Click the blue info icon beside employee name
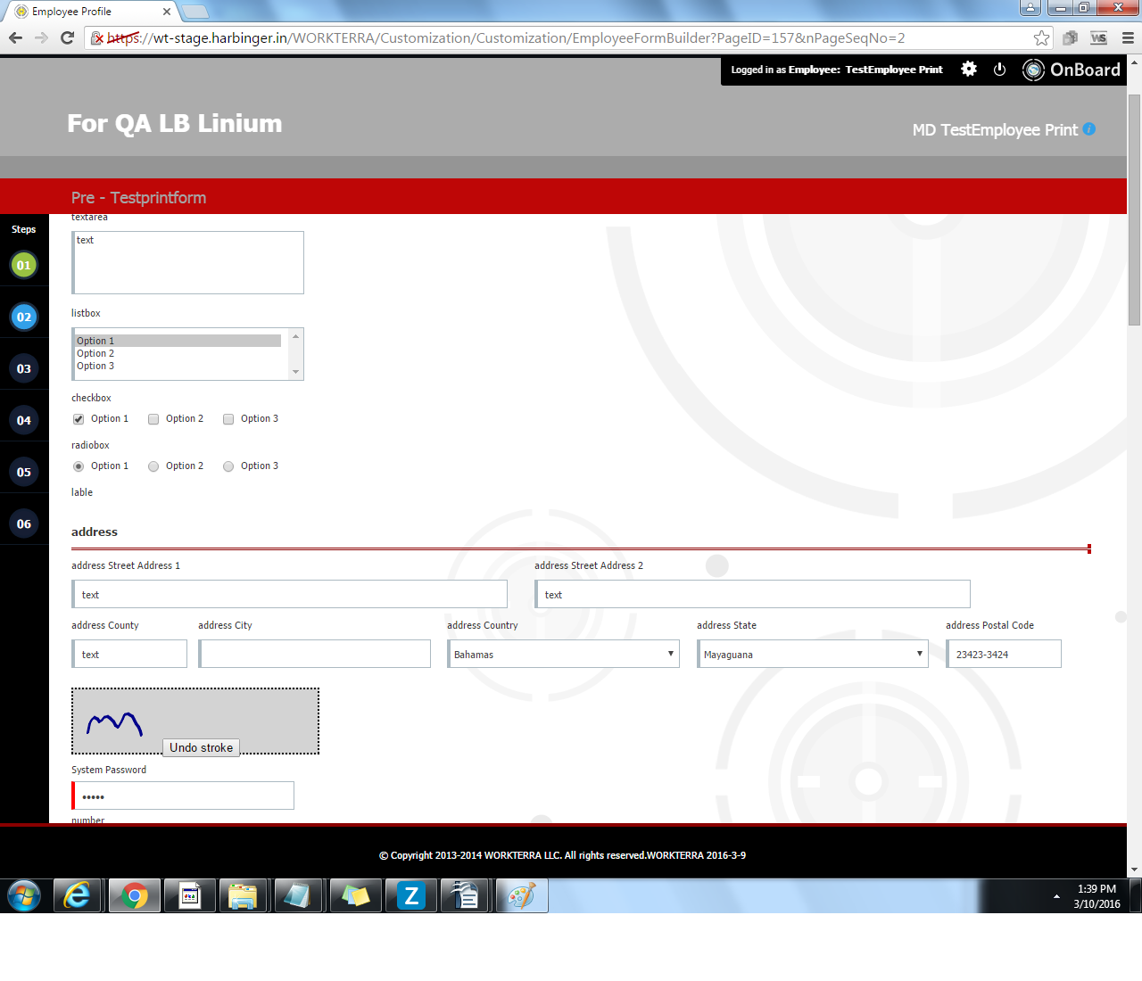Screen dimensions: 1142x981 click(1089, 129)
